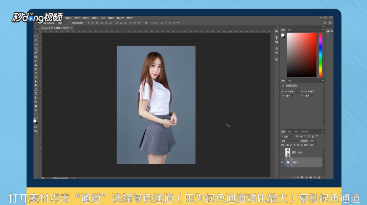Toggle lock image pixels brush icon

tap(291, 145)
